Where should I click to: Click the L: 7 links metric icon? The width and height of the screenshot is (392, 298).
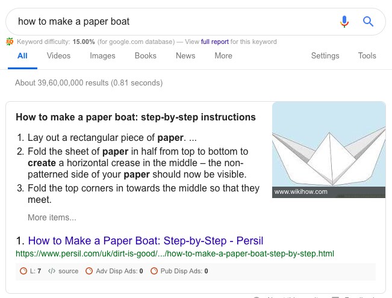tap(23, 272)
